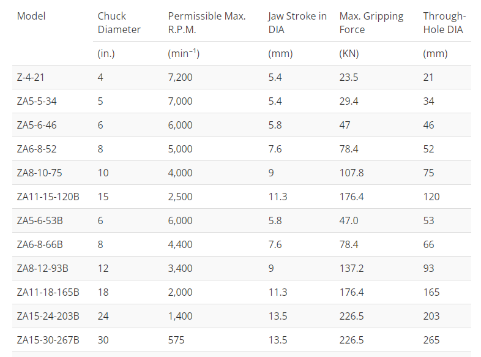Image resolution: width=481 pixels, height=357 pixels.
Task: Click the ZA5-6-46 model row
Action: [37, 125]
